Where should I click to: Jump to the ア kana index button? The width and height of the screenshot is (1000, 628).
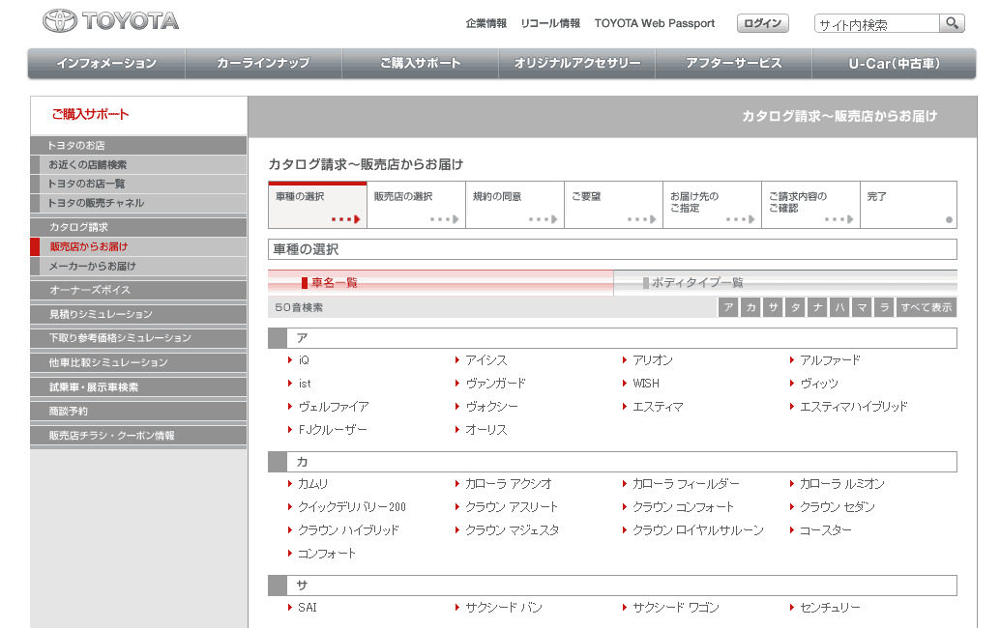(728, 307)
